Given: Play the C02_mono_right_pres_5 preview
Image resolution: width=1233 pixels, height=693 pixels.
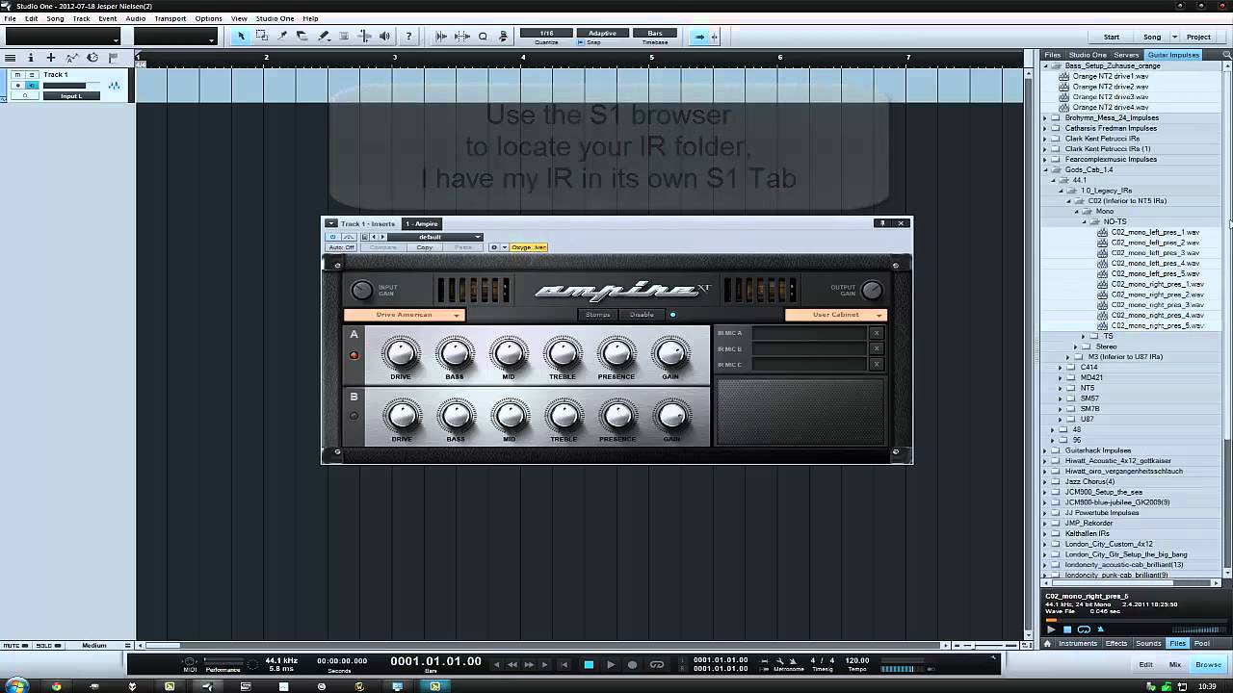Looking at the screenshot, I should pos(1052,629).
